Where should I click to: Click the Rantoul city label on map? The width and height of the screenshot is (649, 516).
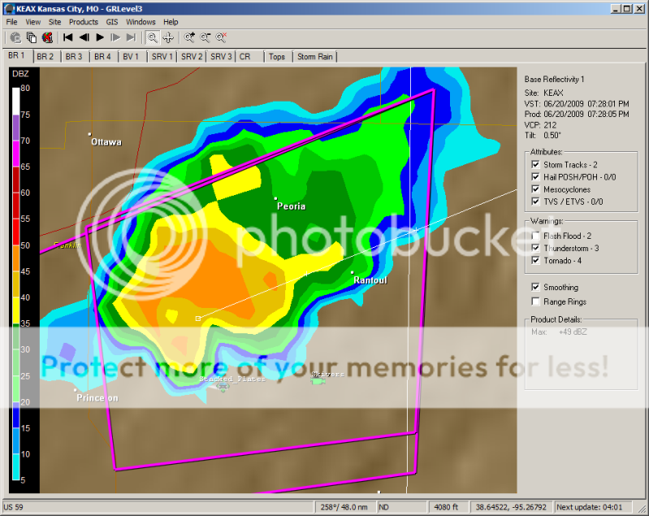(x=370, y=280)
